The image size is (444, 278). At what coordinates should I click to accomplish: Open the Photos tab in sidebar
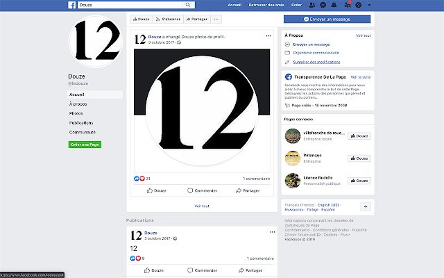76,113
